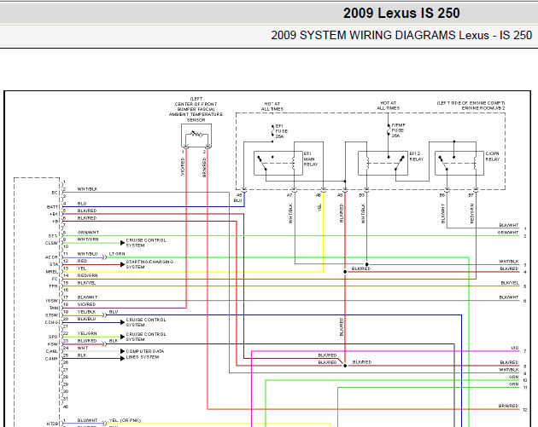Viewport: 538px width, 427px height.
Task: Click the TAM terminal label
Action: 54,309
